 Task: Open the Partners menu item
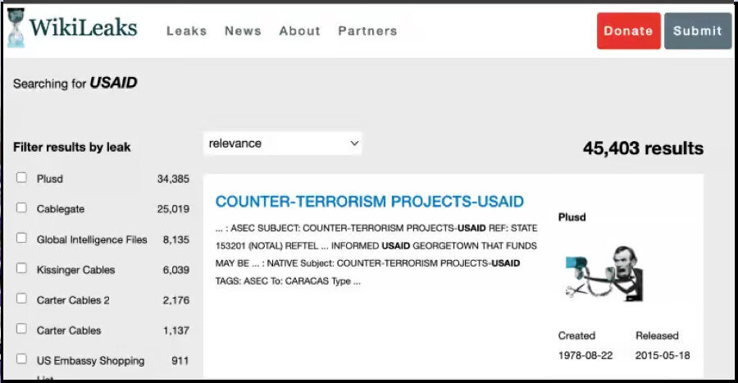(367, 31)
